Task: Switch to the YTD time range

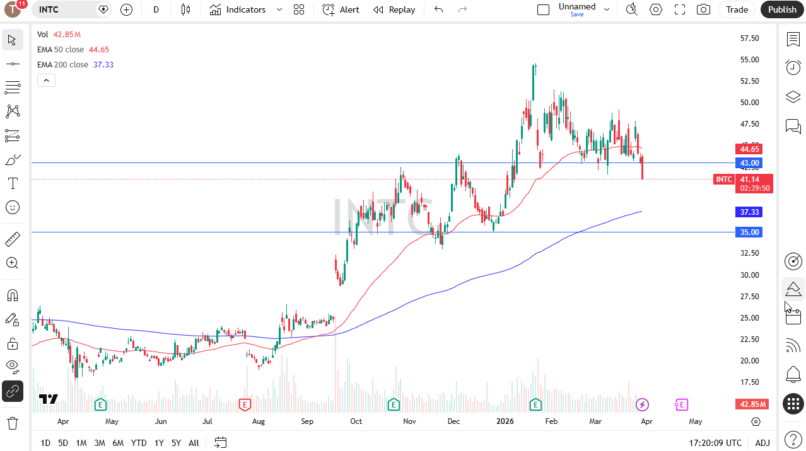Action: (x=139, y=443)
